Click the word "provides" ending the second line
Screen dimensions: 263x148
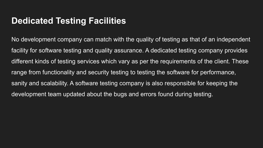click(x=236, y=51)
